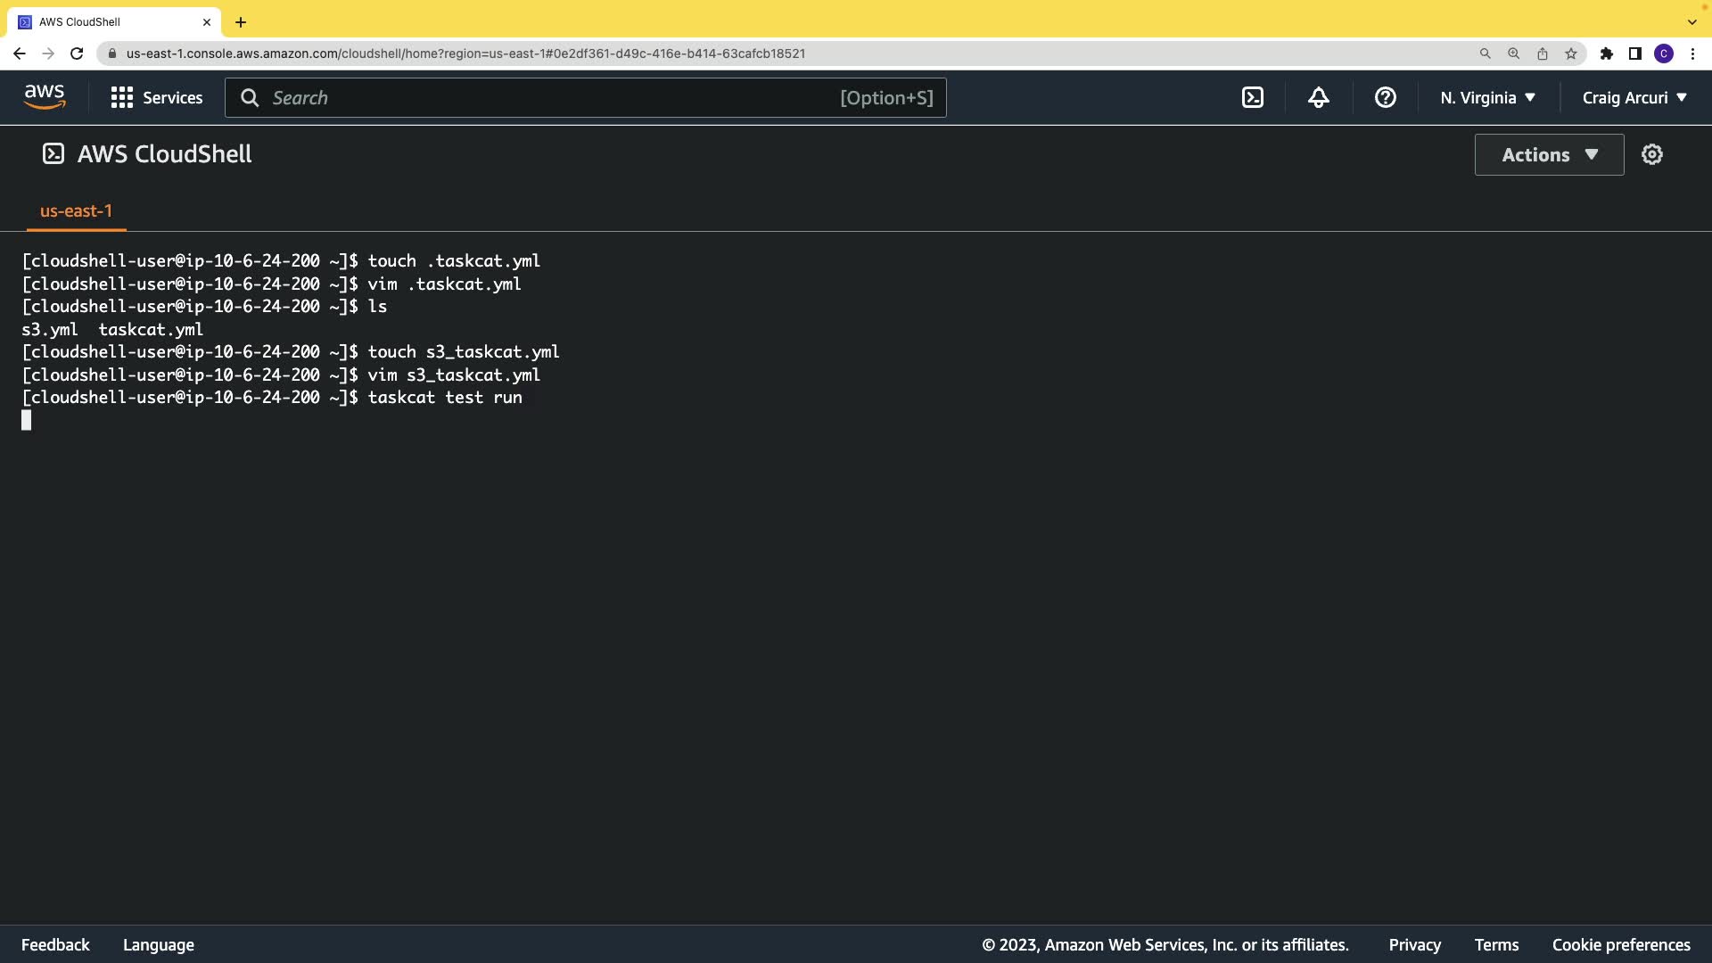The height and width of the screenshot is (963, 1712).
Task: Toggle the browser side panel
Action: point(1635,53)
